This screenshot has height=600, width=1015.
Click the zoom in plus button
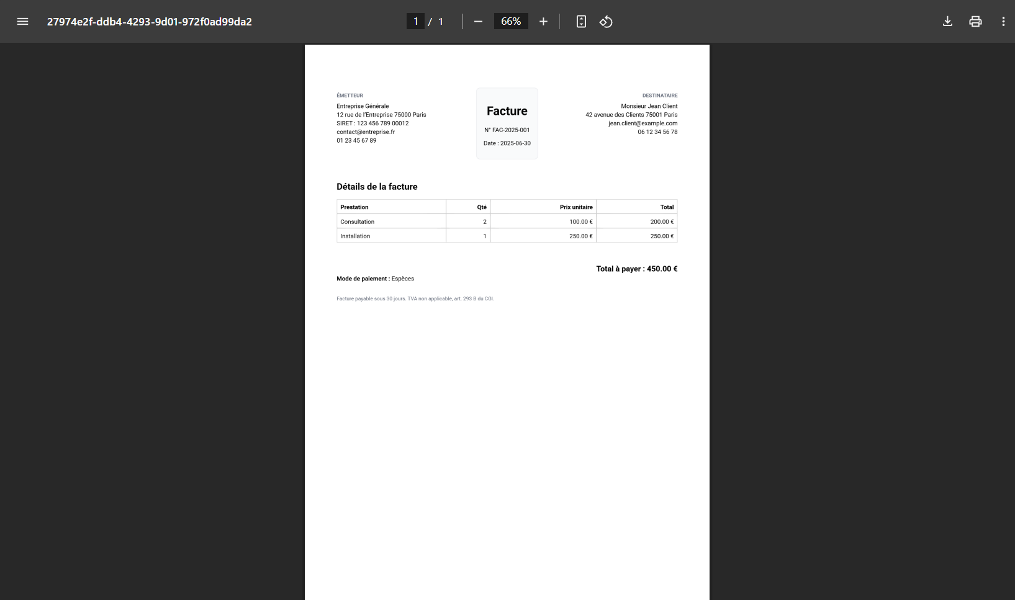[x=543, y=22]
